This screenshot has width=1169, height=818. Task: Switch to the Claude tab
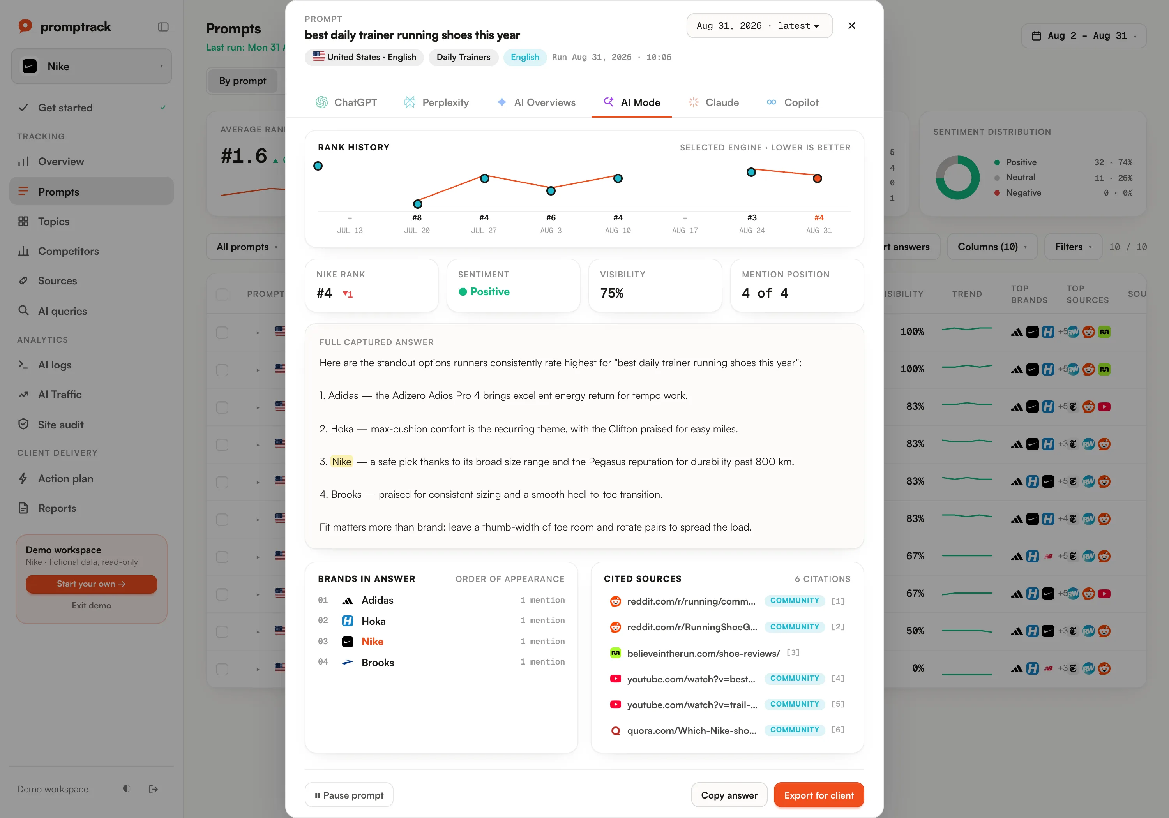point(713,102)
